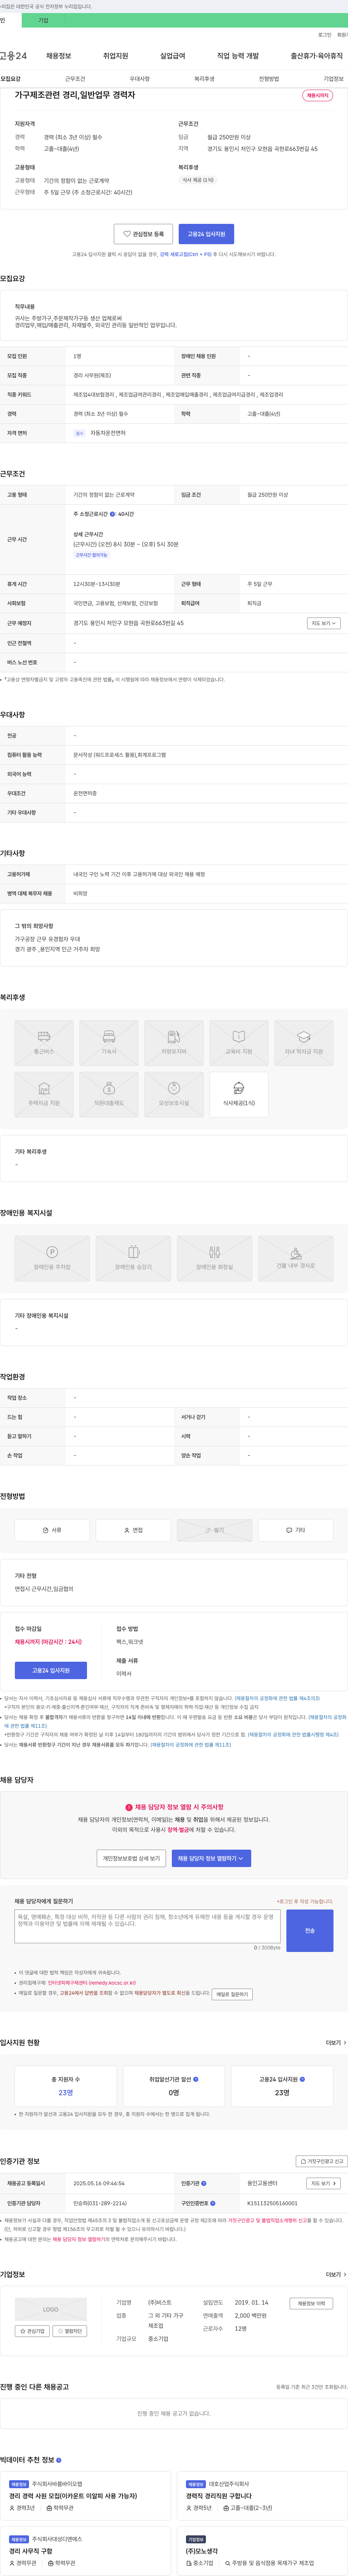Select the 서류 screening method box
Image resolution: width=348 pixels, height=2576 pixels.
52,1530
